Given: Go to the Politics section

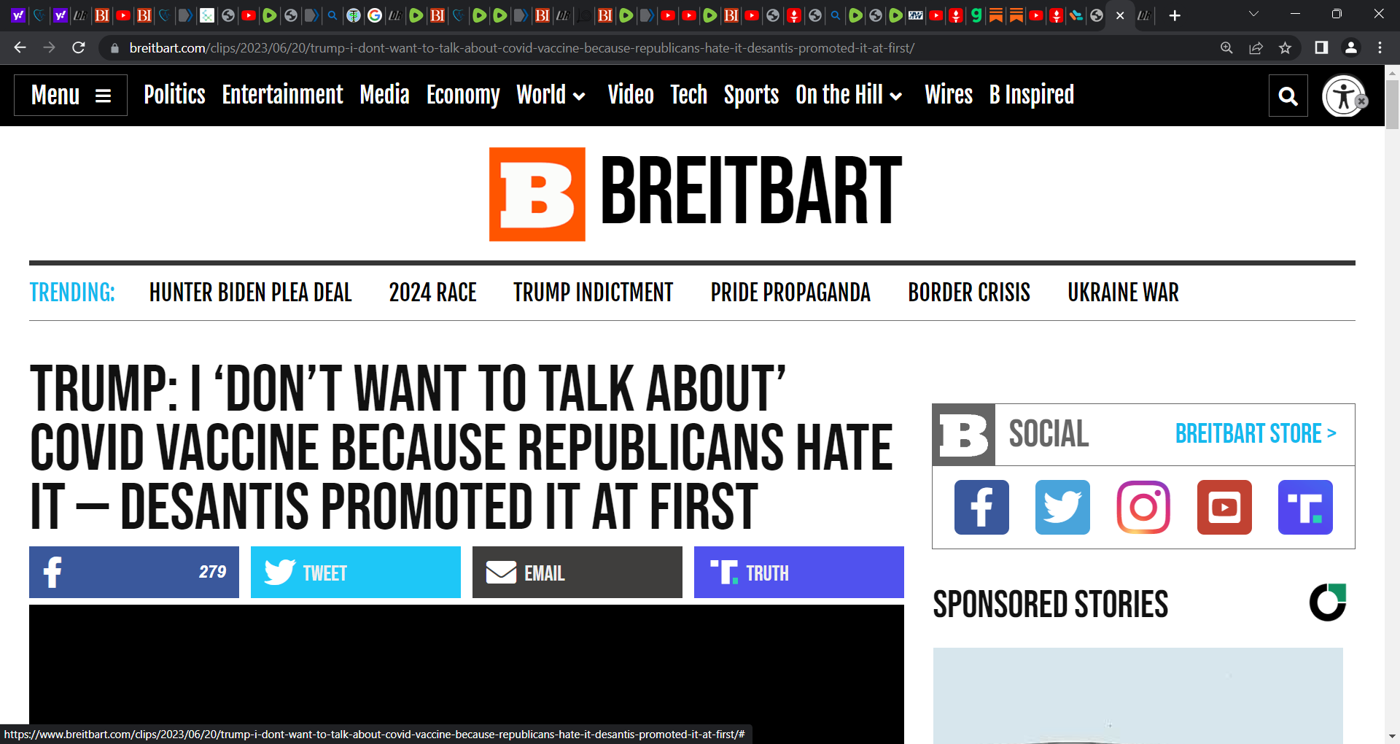Looking at the screenshot, I should [x=174, y=95].
